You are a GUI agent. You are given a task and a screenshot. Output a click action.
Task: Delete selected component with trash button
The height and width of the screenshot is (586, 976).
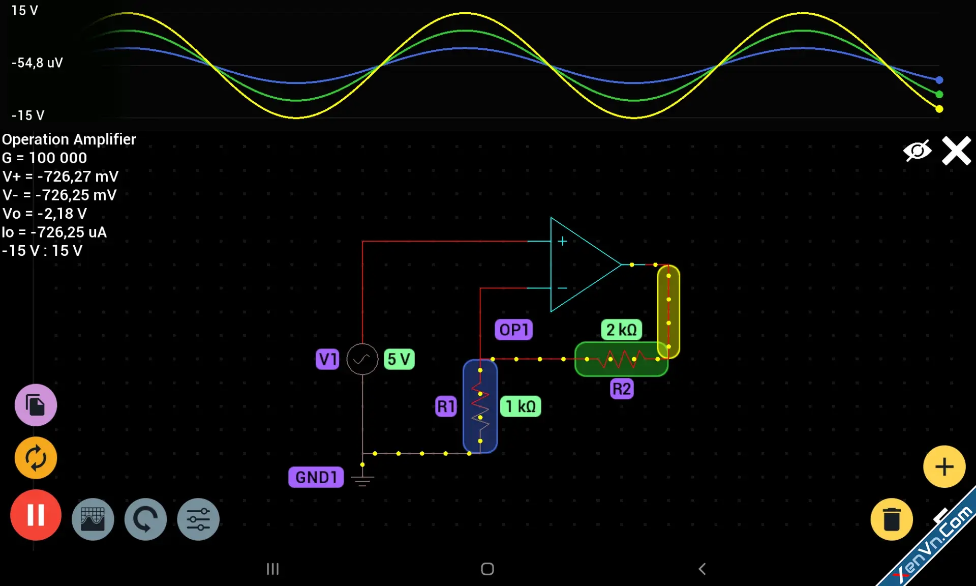click(892, 519)
